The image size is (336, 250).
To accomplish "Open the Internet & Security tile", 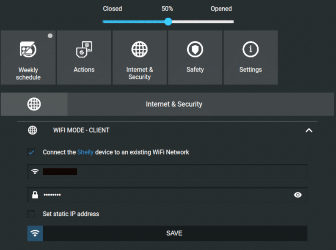I will tap(140, 58).
